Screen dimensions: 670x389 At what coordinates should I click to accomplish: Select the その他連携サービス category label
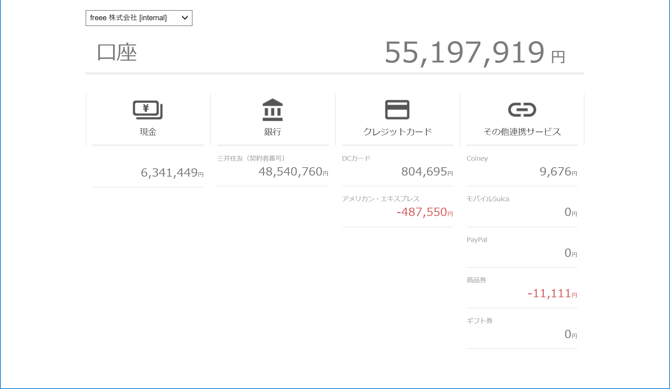pos(522,132)
